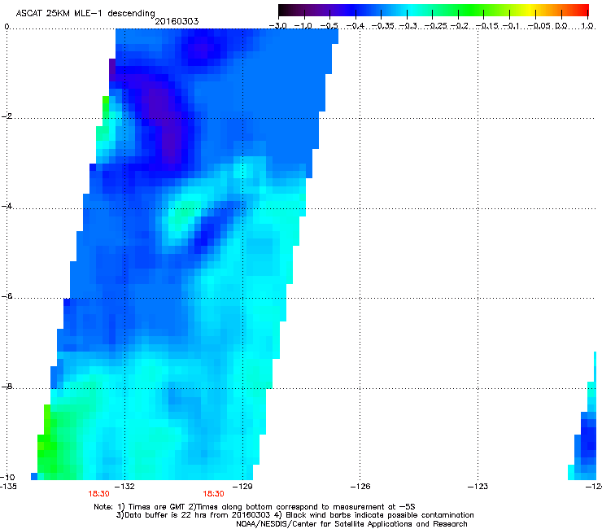
Task: Click the small blue swath at the right edge
Action: click(x=587, y=438)
